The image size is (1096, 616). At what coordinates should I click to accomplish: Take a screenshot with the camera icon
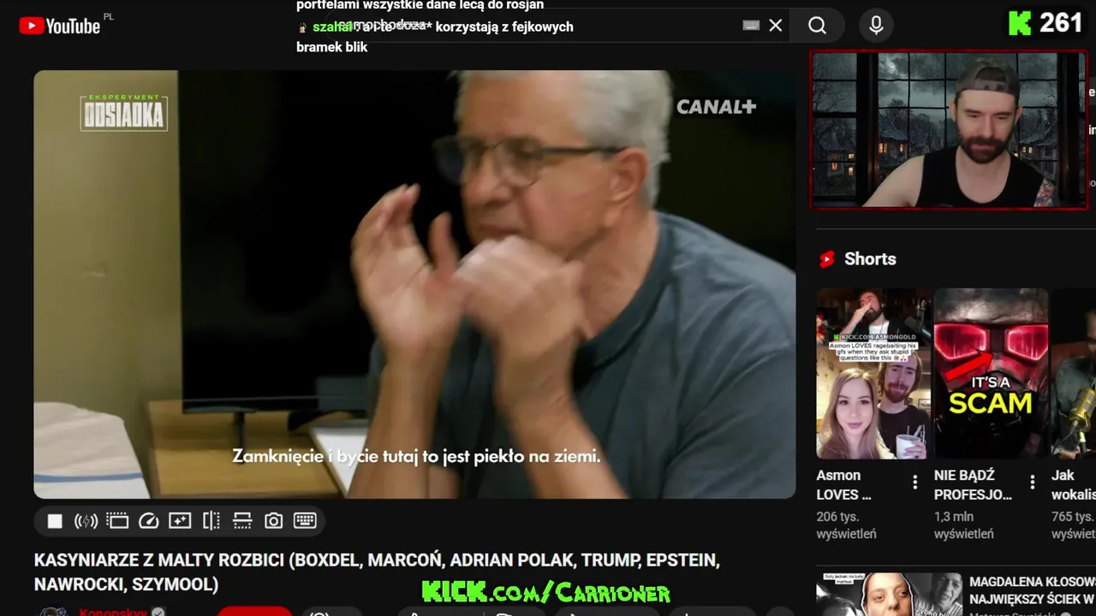(273, 521)
